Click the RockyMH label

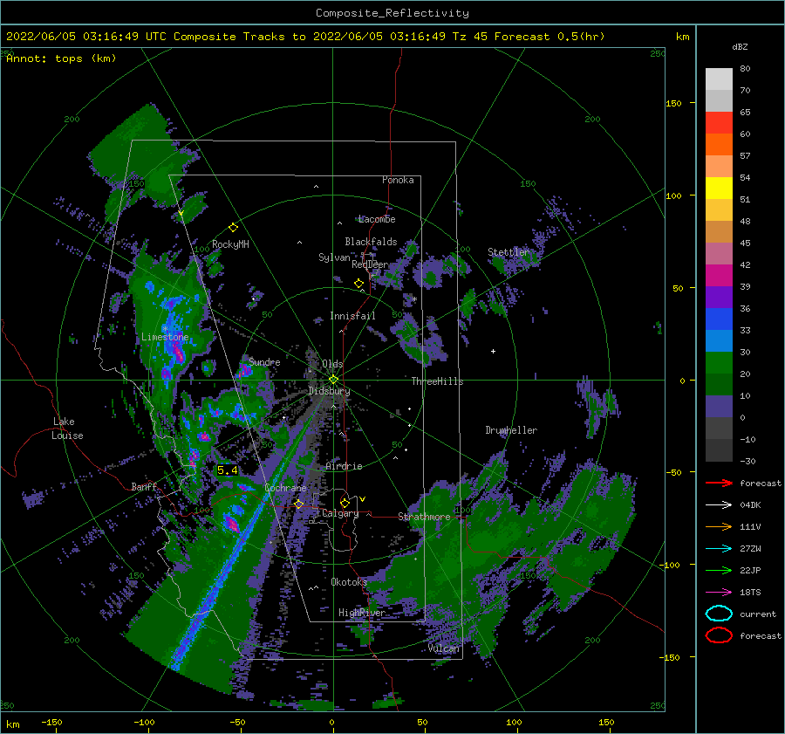230,244
